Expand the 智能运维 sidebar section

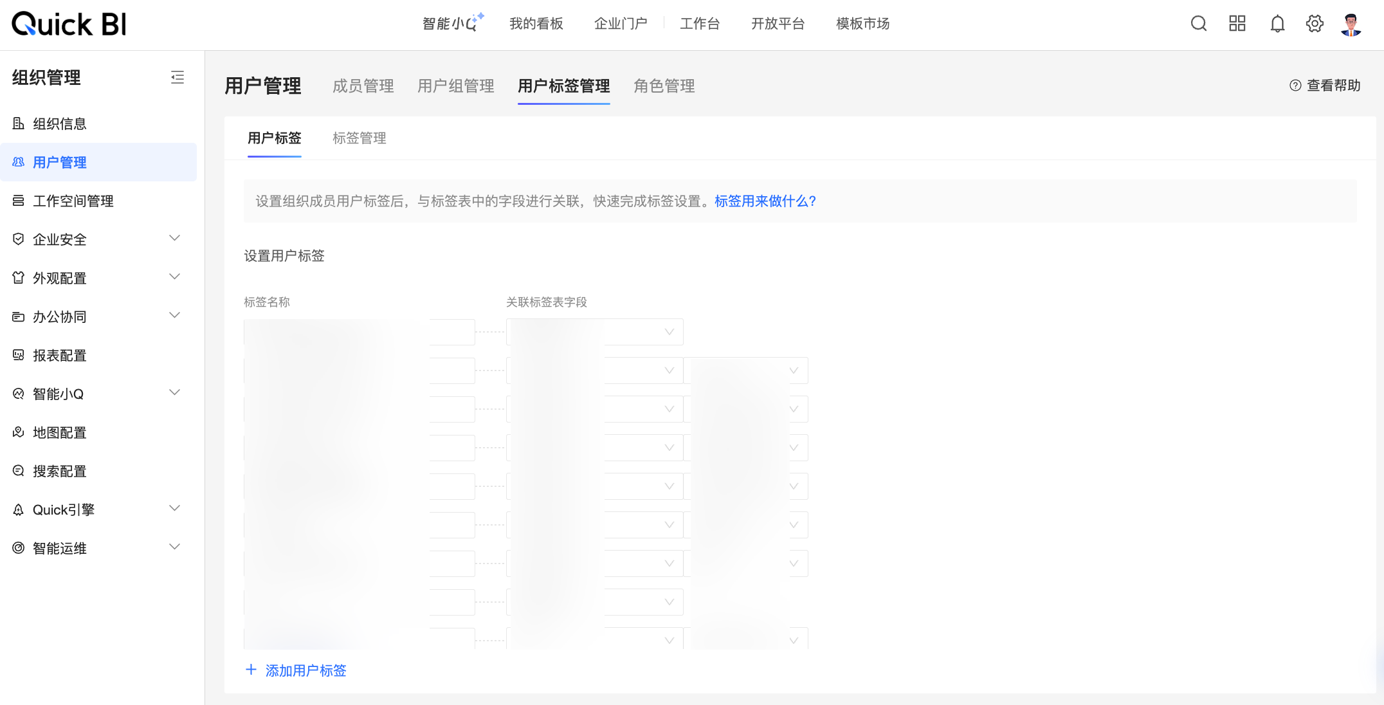coord(174,547)
